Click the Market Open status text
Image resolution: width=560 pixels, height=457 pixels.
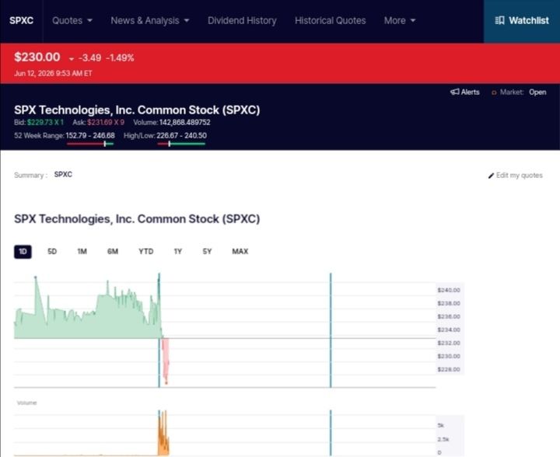(537, 92)
